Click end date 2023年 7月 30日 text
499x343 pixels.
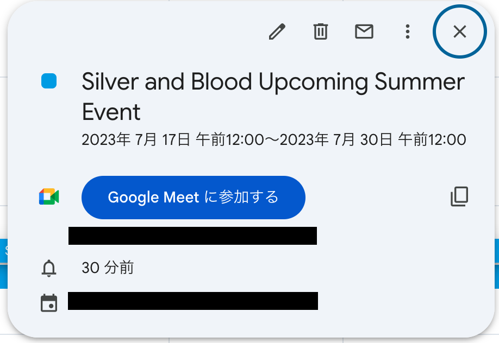point(338,140)
